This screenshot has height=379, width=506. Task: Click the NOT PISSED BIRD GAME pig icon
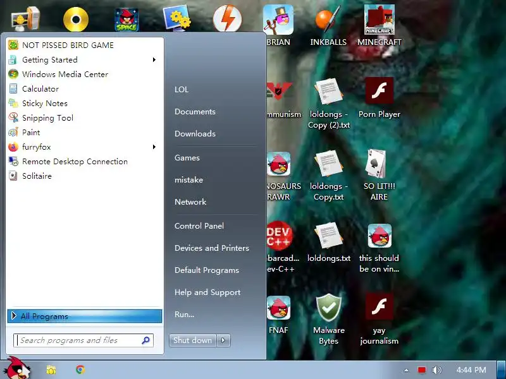[13, 45]
